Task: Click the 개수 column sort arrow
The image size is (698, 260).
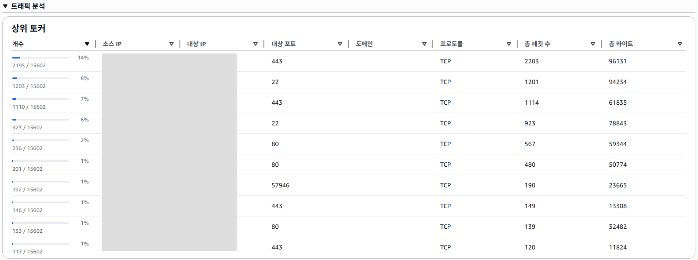Action: [87, 44]
